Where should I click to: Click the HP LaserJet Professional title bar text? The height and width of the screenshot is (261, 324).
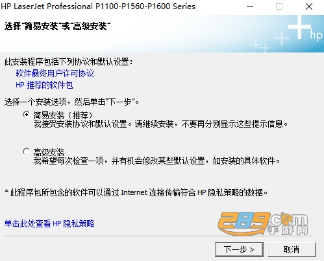tap(98, 6)
